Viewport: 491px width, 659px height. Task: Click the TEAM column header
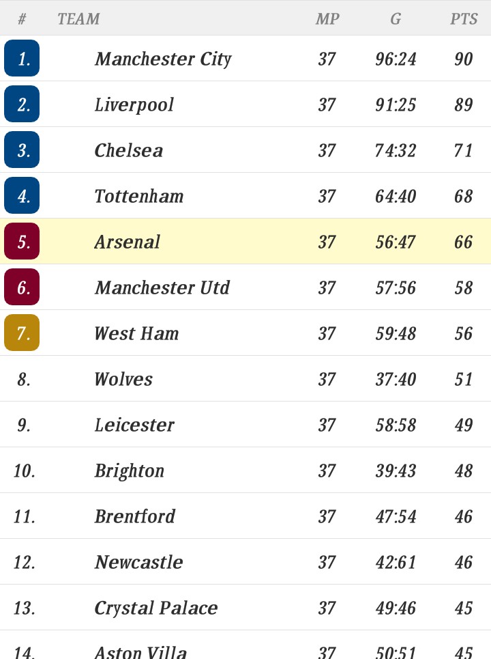click(78, 19)
